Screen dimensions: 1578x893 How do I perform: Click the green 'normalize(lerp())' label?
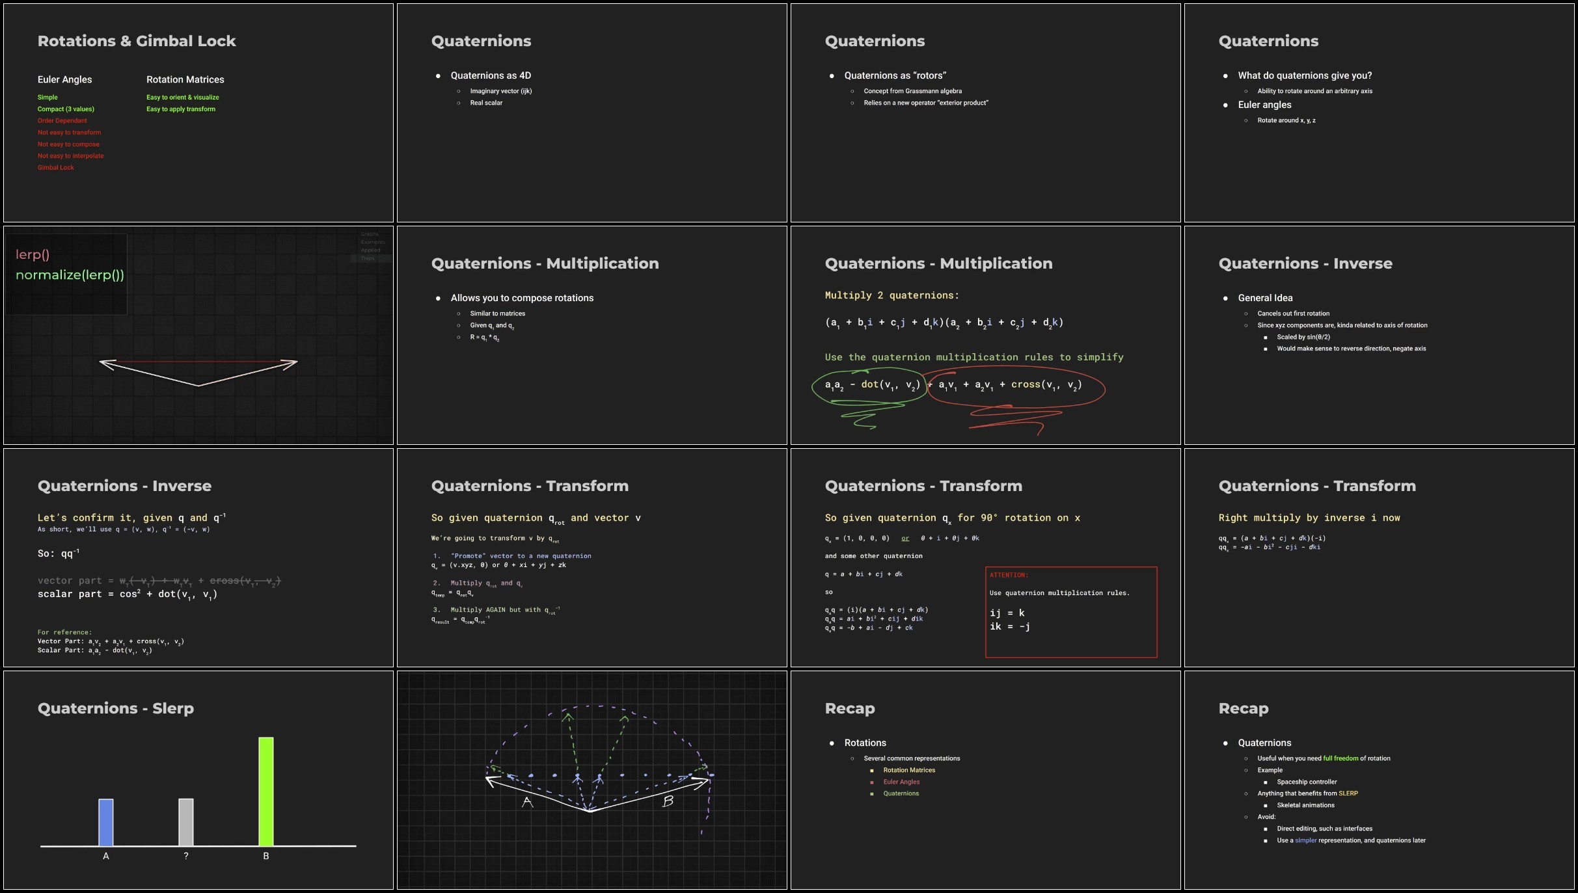70,275
